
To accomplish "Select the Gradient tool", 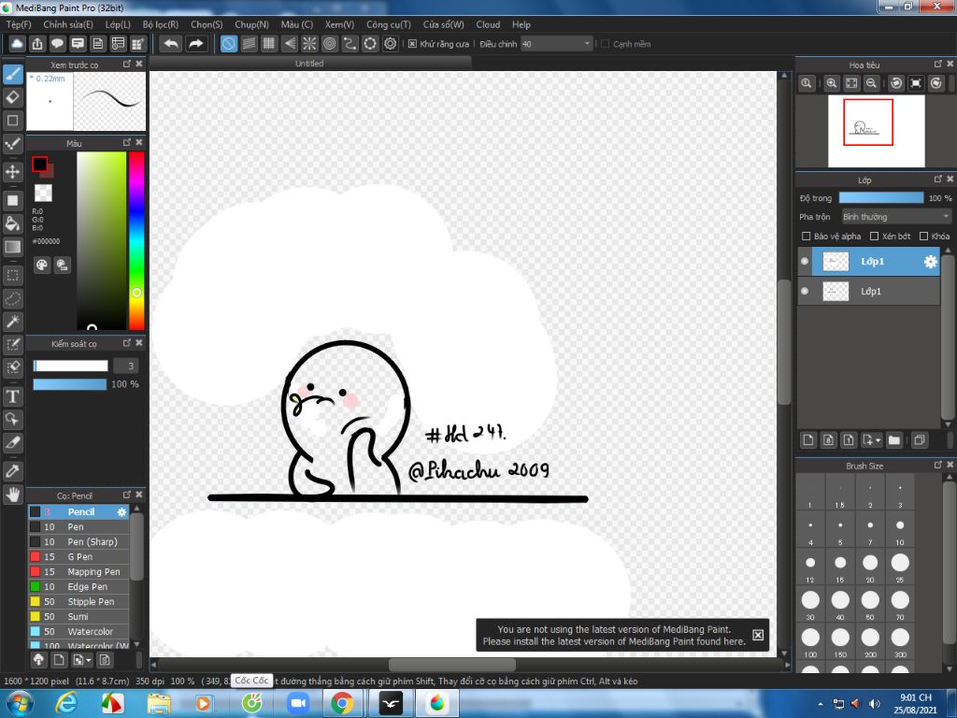I will (x=13, y=247).
